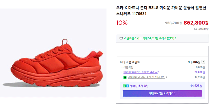Image resolution: width=213 pixels, height=105 pixels.
Task: Expand the chevron after 네이버페이 머니 결제 시 최대 적립
Action: click(x=167, y=77)
